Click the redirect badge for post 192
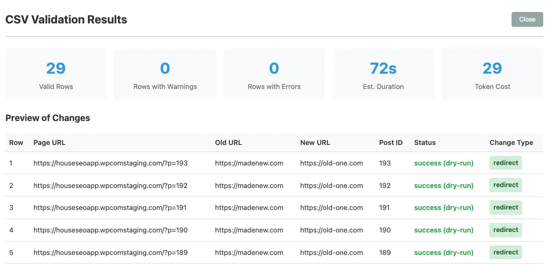Viewport: 549px width, 265px height. pos(506,185)
